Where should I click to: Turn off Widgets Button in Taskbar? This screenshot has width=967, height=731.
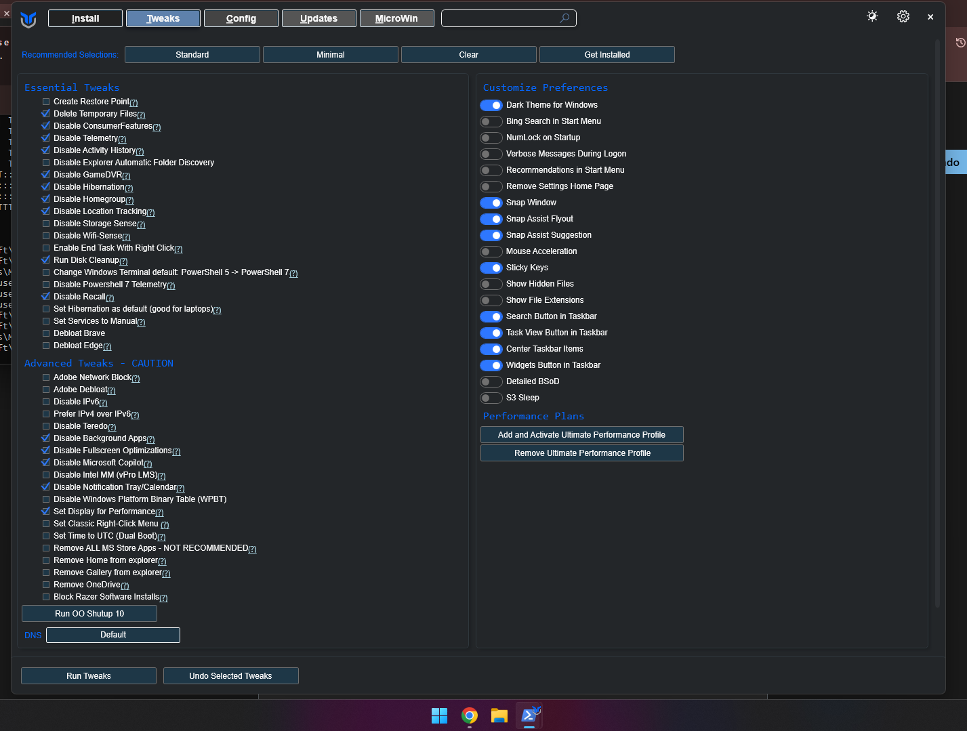(491, 365)
